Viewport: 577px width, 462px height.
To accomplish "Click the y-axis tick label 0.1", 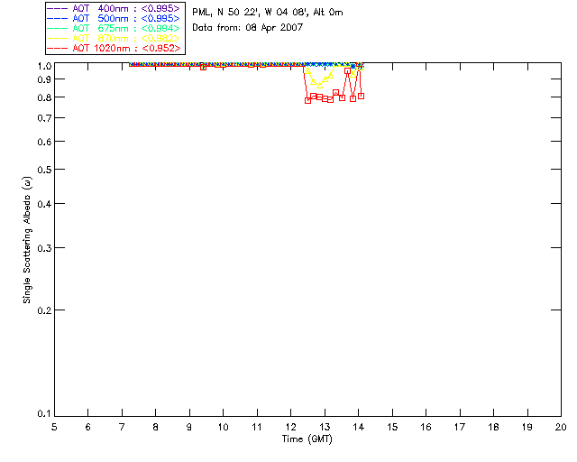I will coord(42,414).
